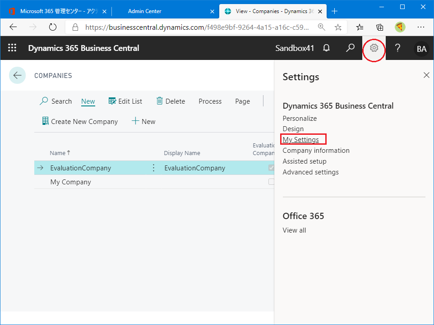
Task: Open the BA account avatar
Action: 421,48
